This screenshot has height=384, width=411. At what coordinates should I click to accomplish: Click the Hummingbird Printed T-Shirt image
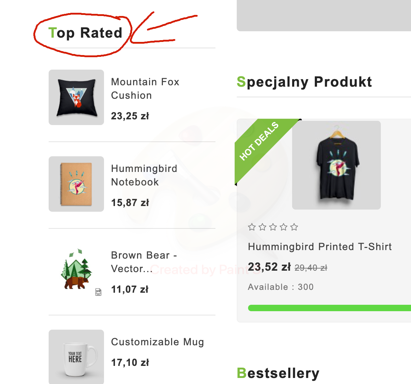point(336,165)
